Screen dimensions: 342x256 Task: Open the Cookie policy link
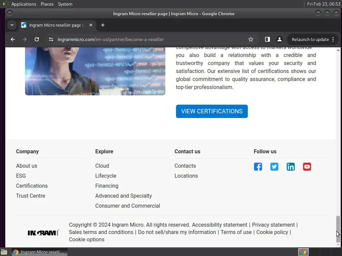pyautogui.click(x=272, y=232)
